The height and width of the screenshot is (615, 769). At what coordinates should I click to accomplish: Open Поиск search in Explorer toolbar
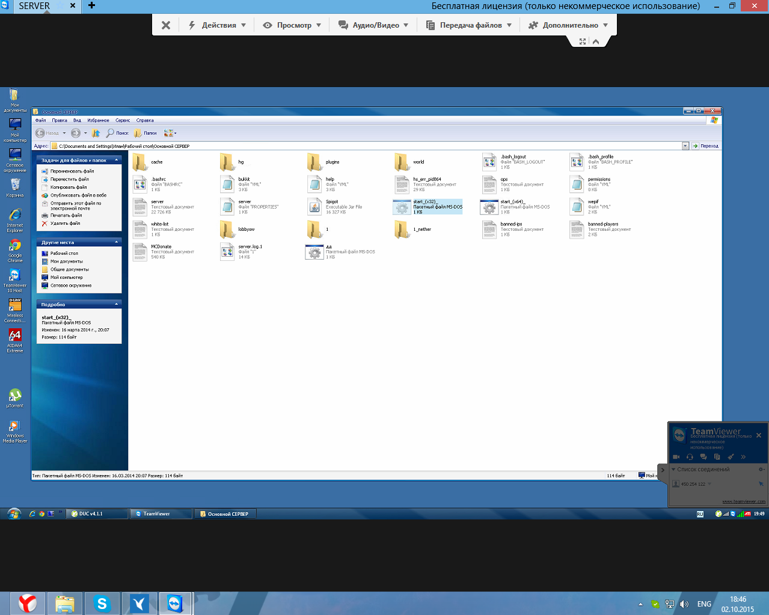117,133
